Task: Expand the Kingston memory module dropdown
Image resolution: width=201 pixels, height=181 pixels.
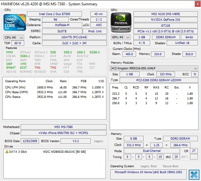Action: (154, 68)
